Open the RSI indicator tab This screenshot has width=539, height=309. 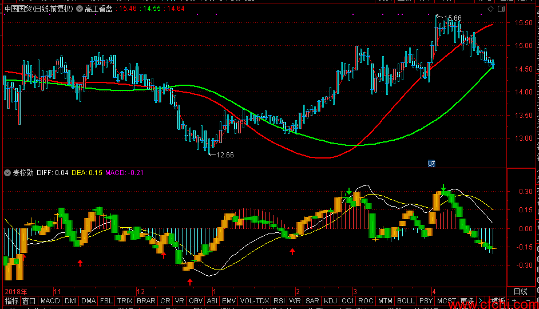(x=279, y=301)
